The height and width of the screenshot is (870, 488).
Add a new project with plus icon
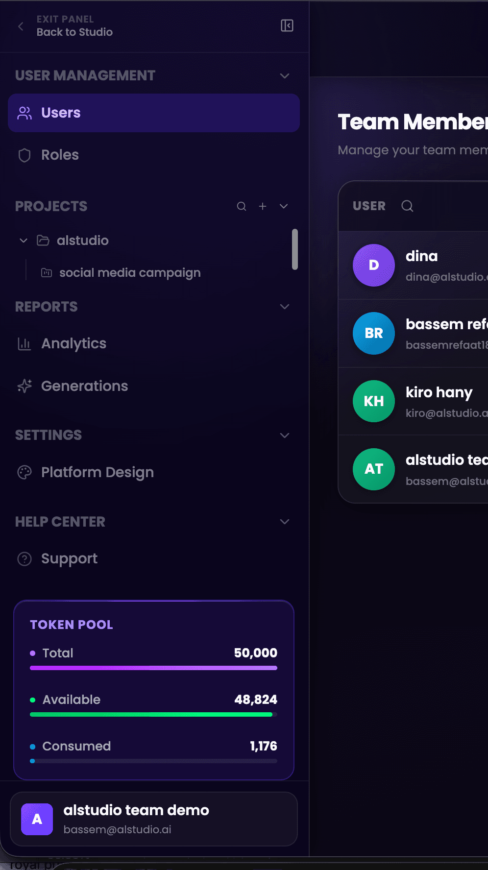[263, 206]
